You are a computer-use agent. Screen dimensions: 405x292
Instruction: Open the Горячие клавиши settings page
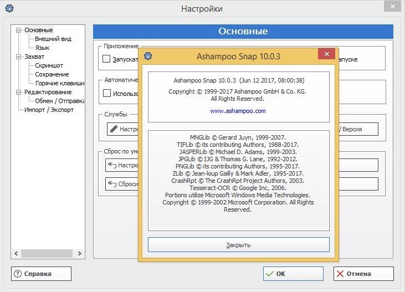coord(60,83)
